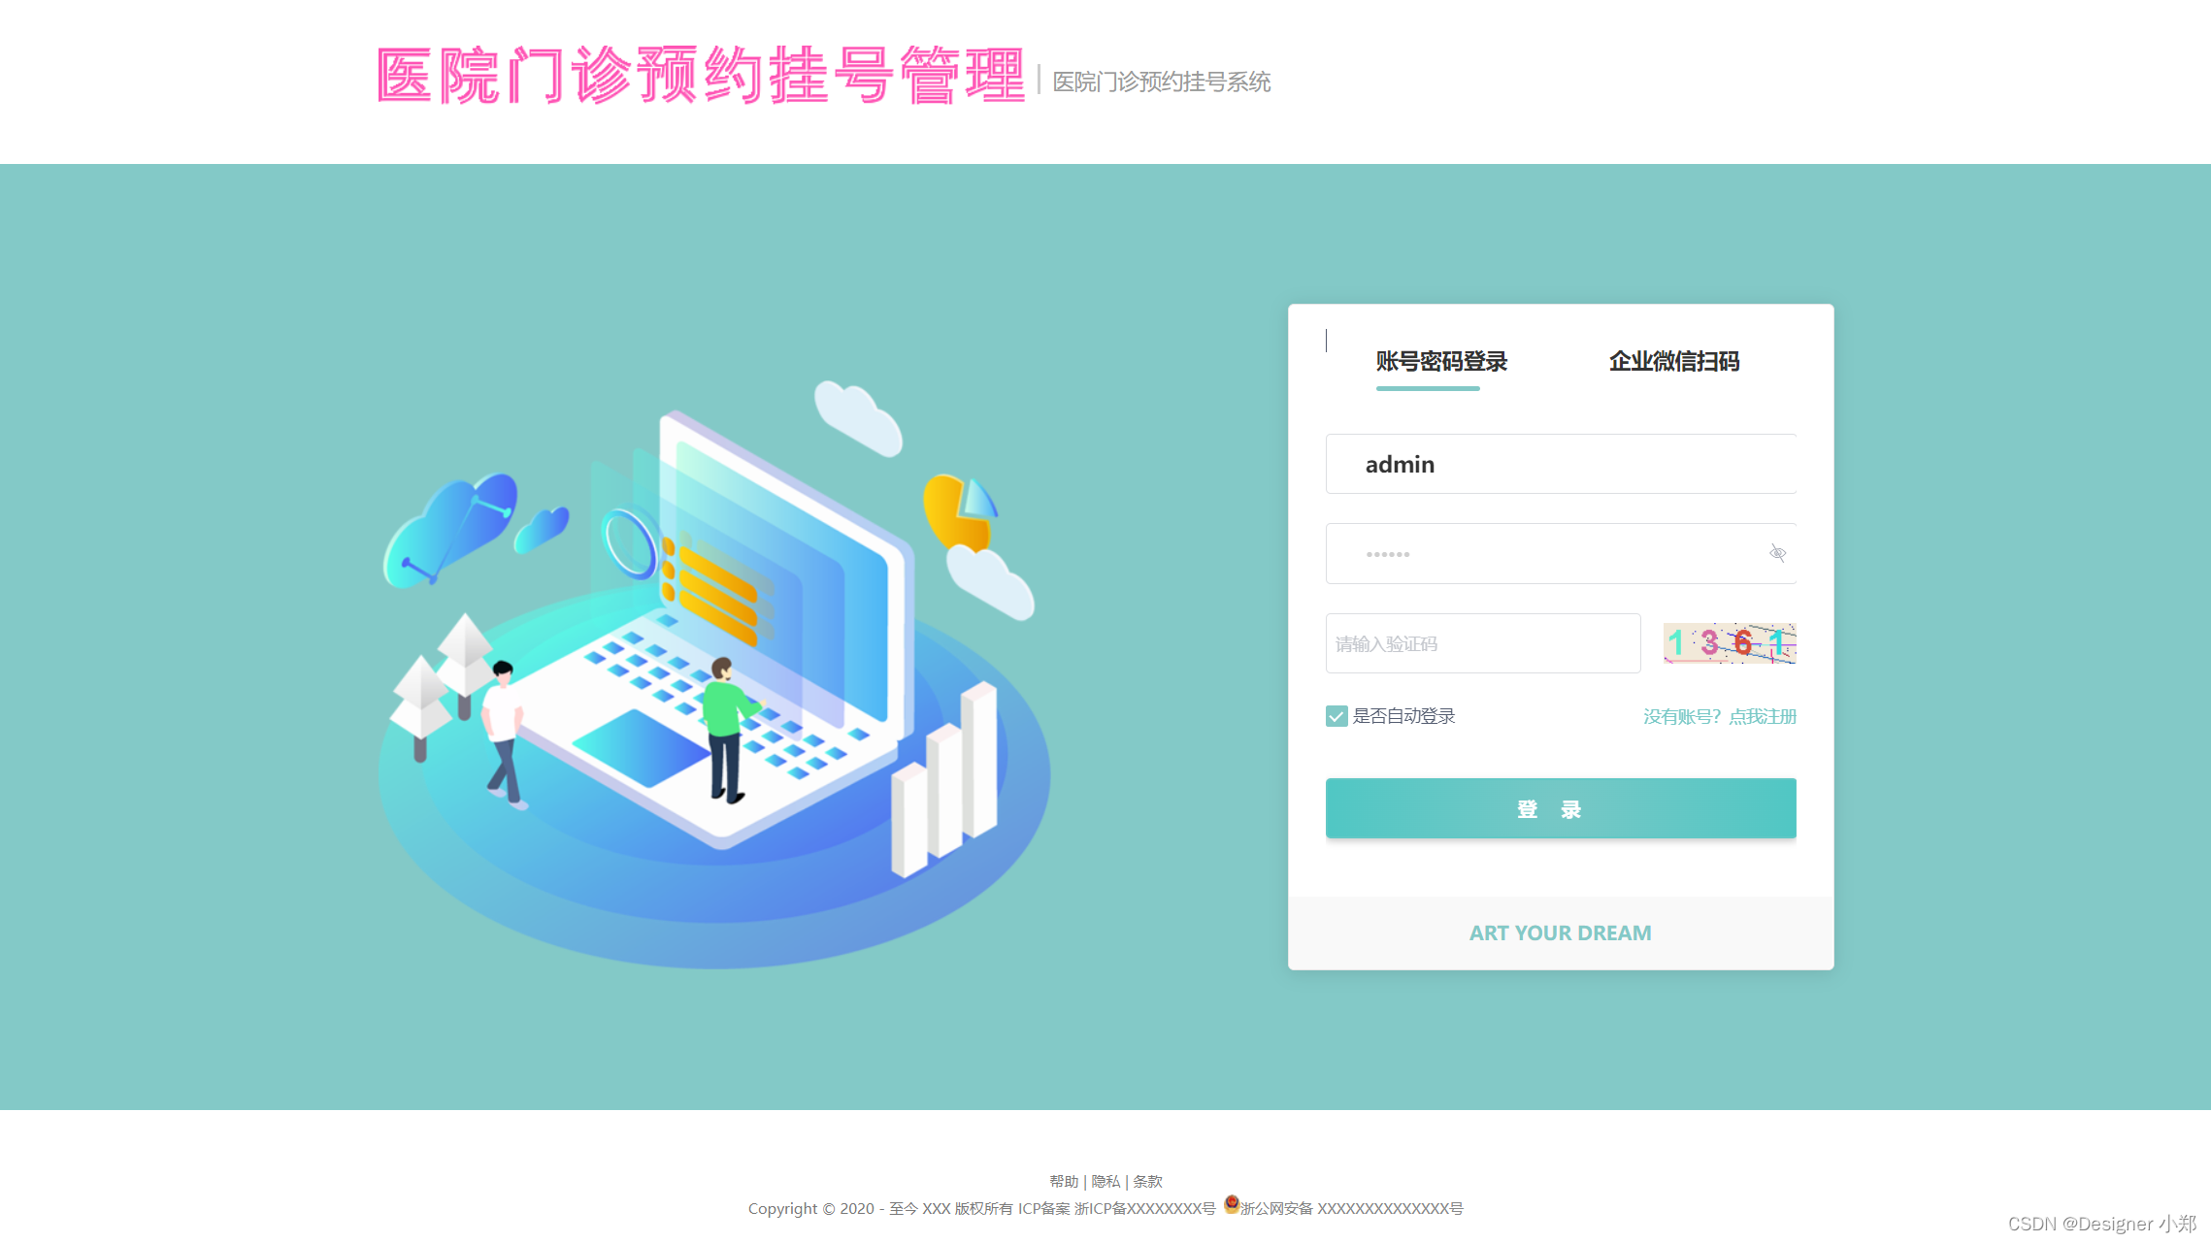
Task: Click the 请输入验证码 input field
Action: pos(1480,643)
